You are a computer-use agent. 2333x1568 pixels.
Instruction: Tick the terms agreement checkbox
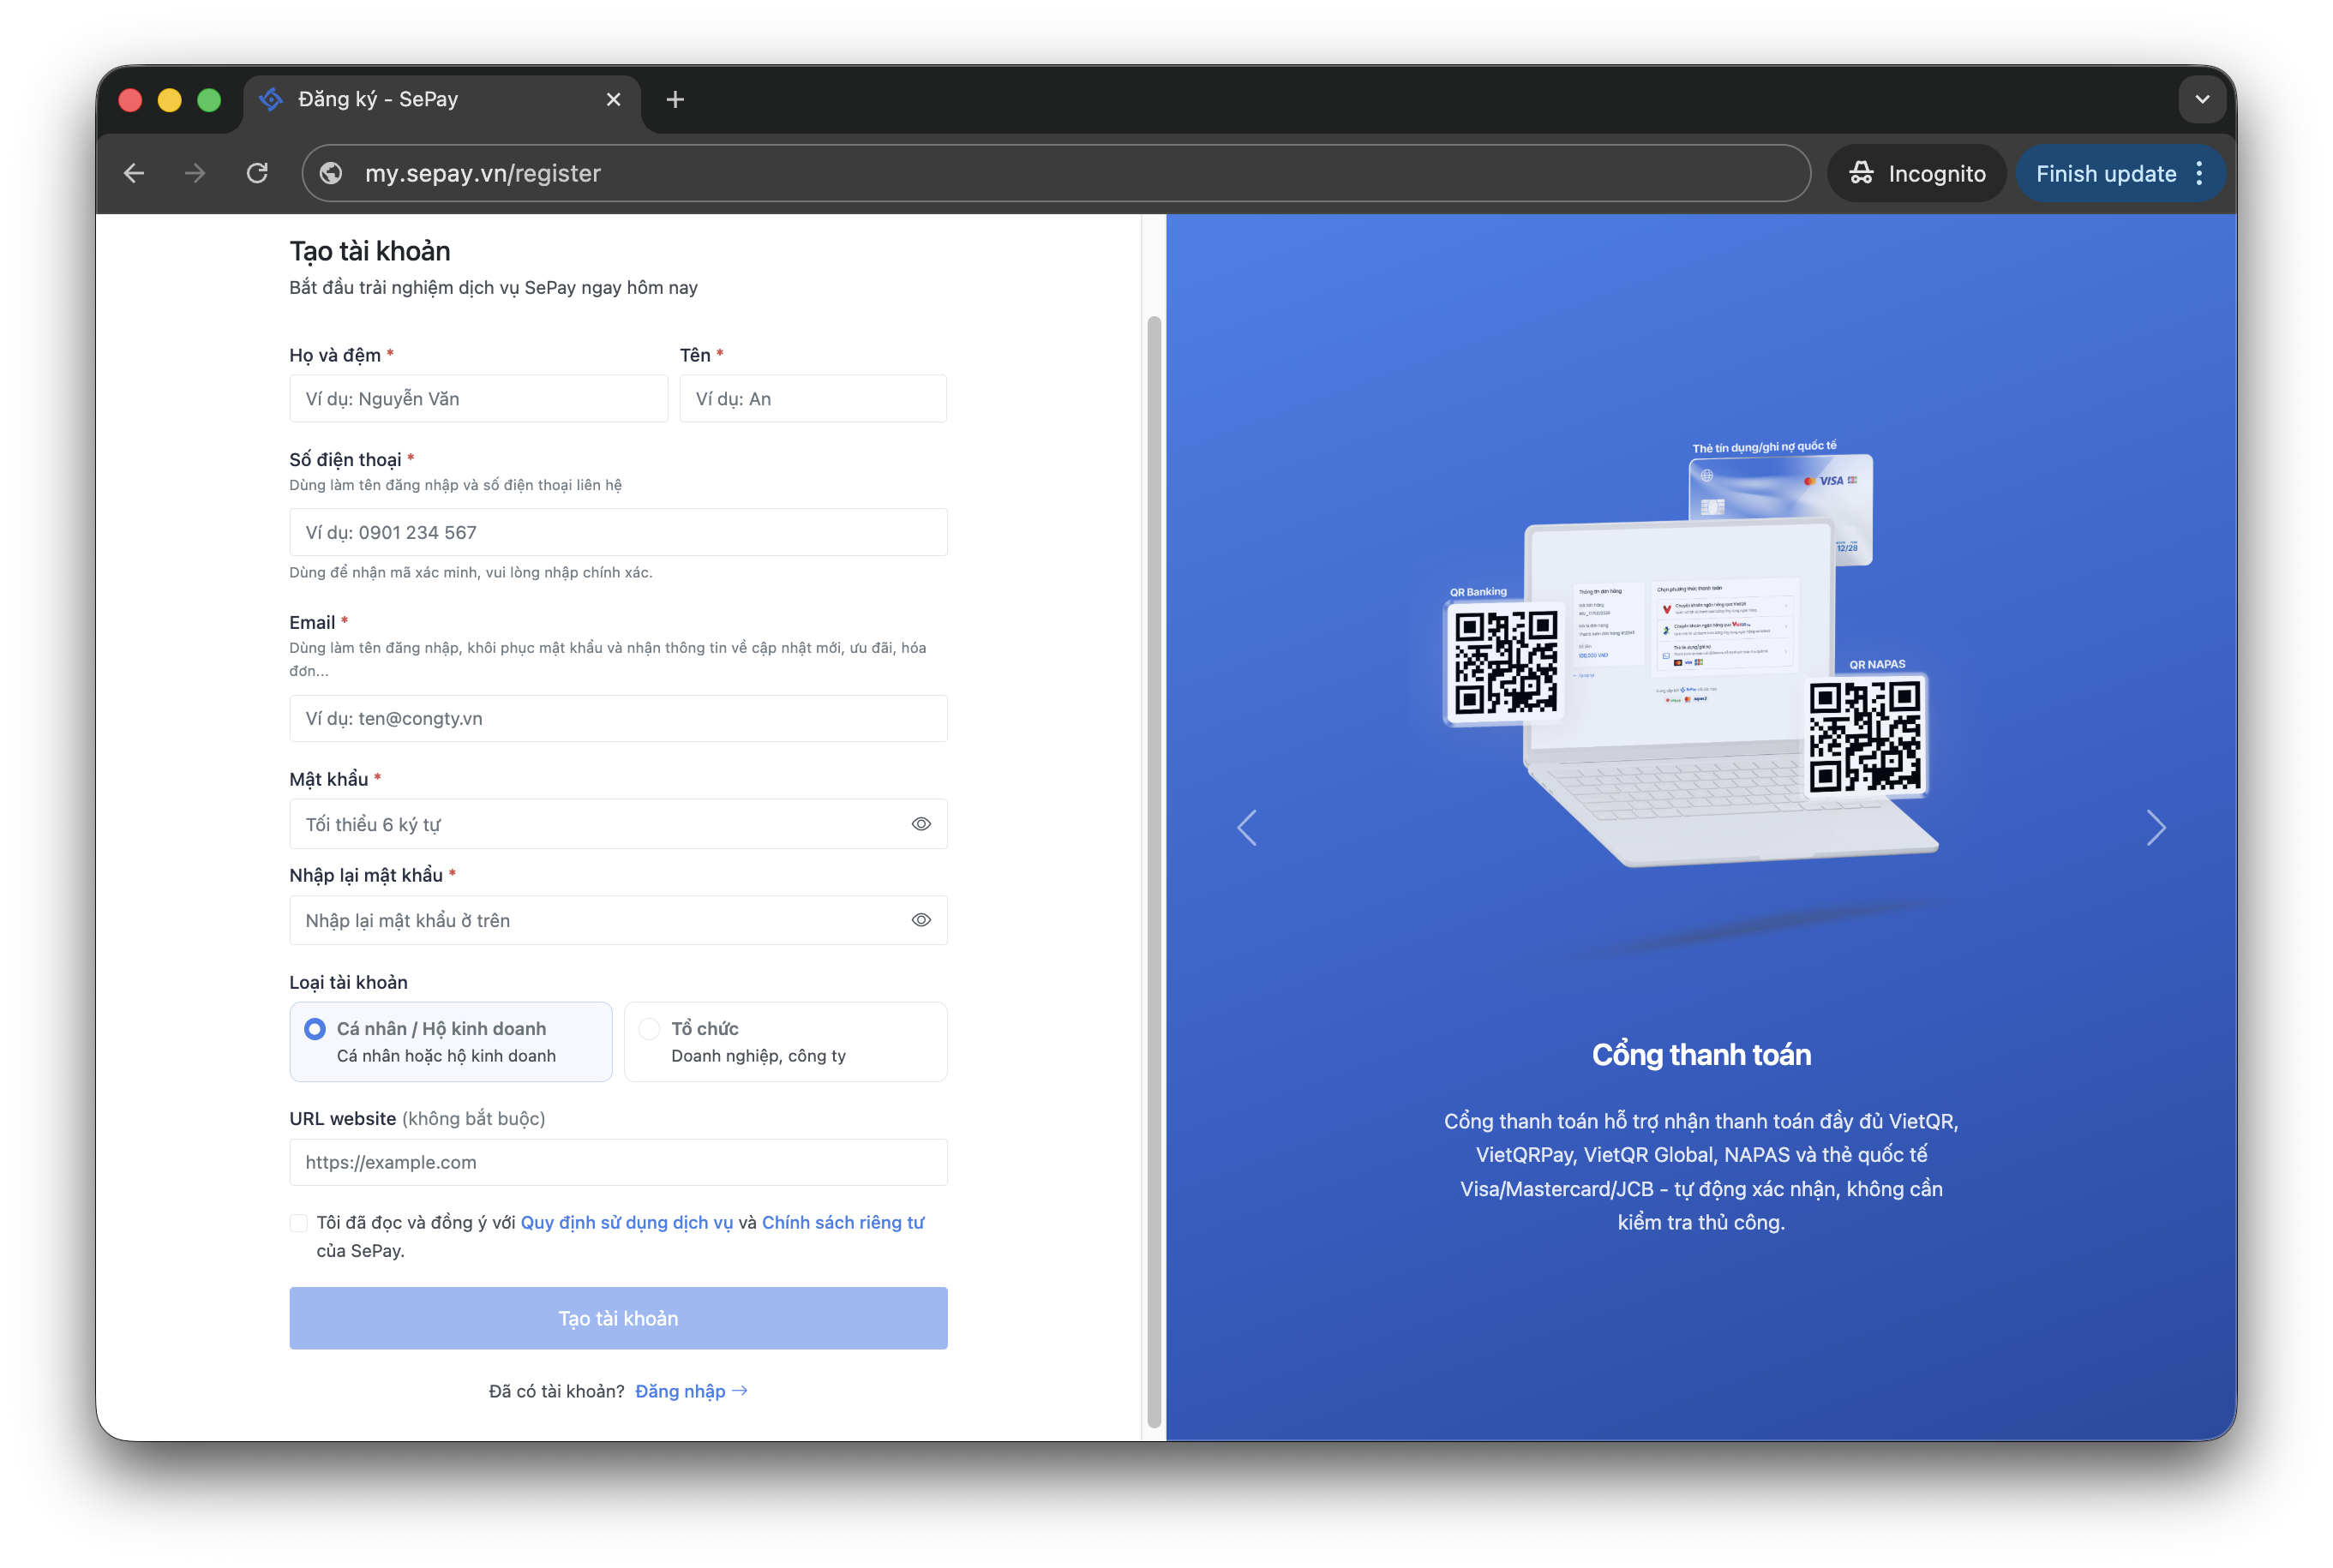(298, 1222)
